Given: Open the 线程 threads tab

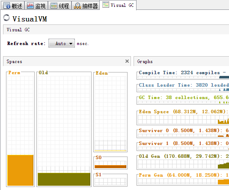Looking at the screenshot, I should click(x=60, y=6).
